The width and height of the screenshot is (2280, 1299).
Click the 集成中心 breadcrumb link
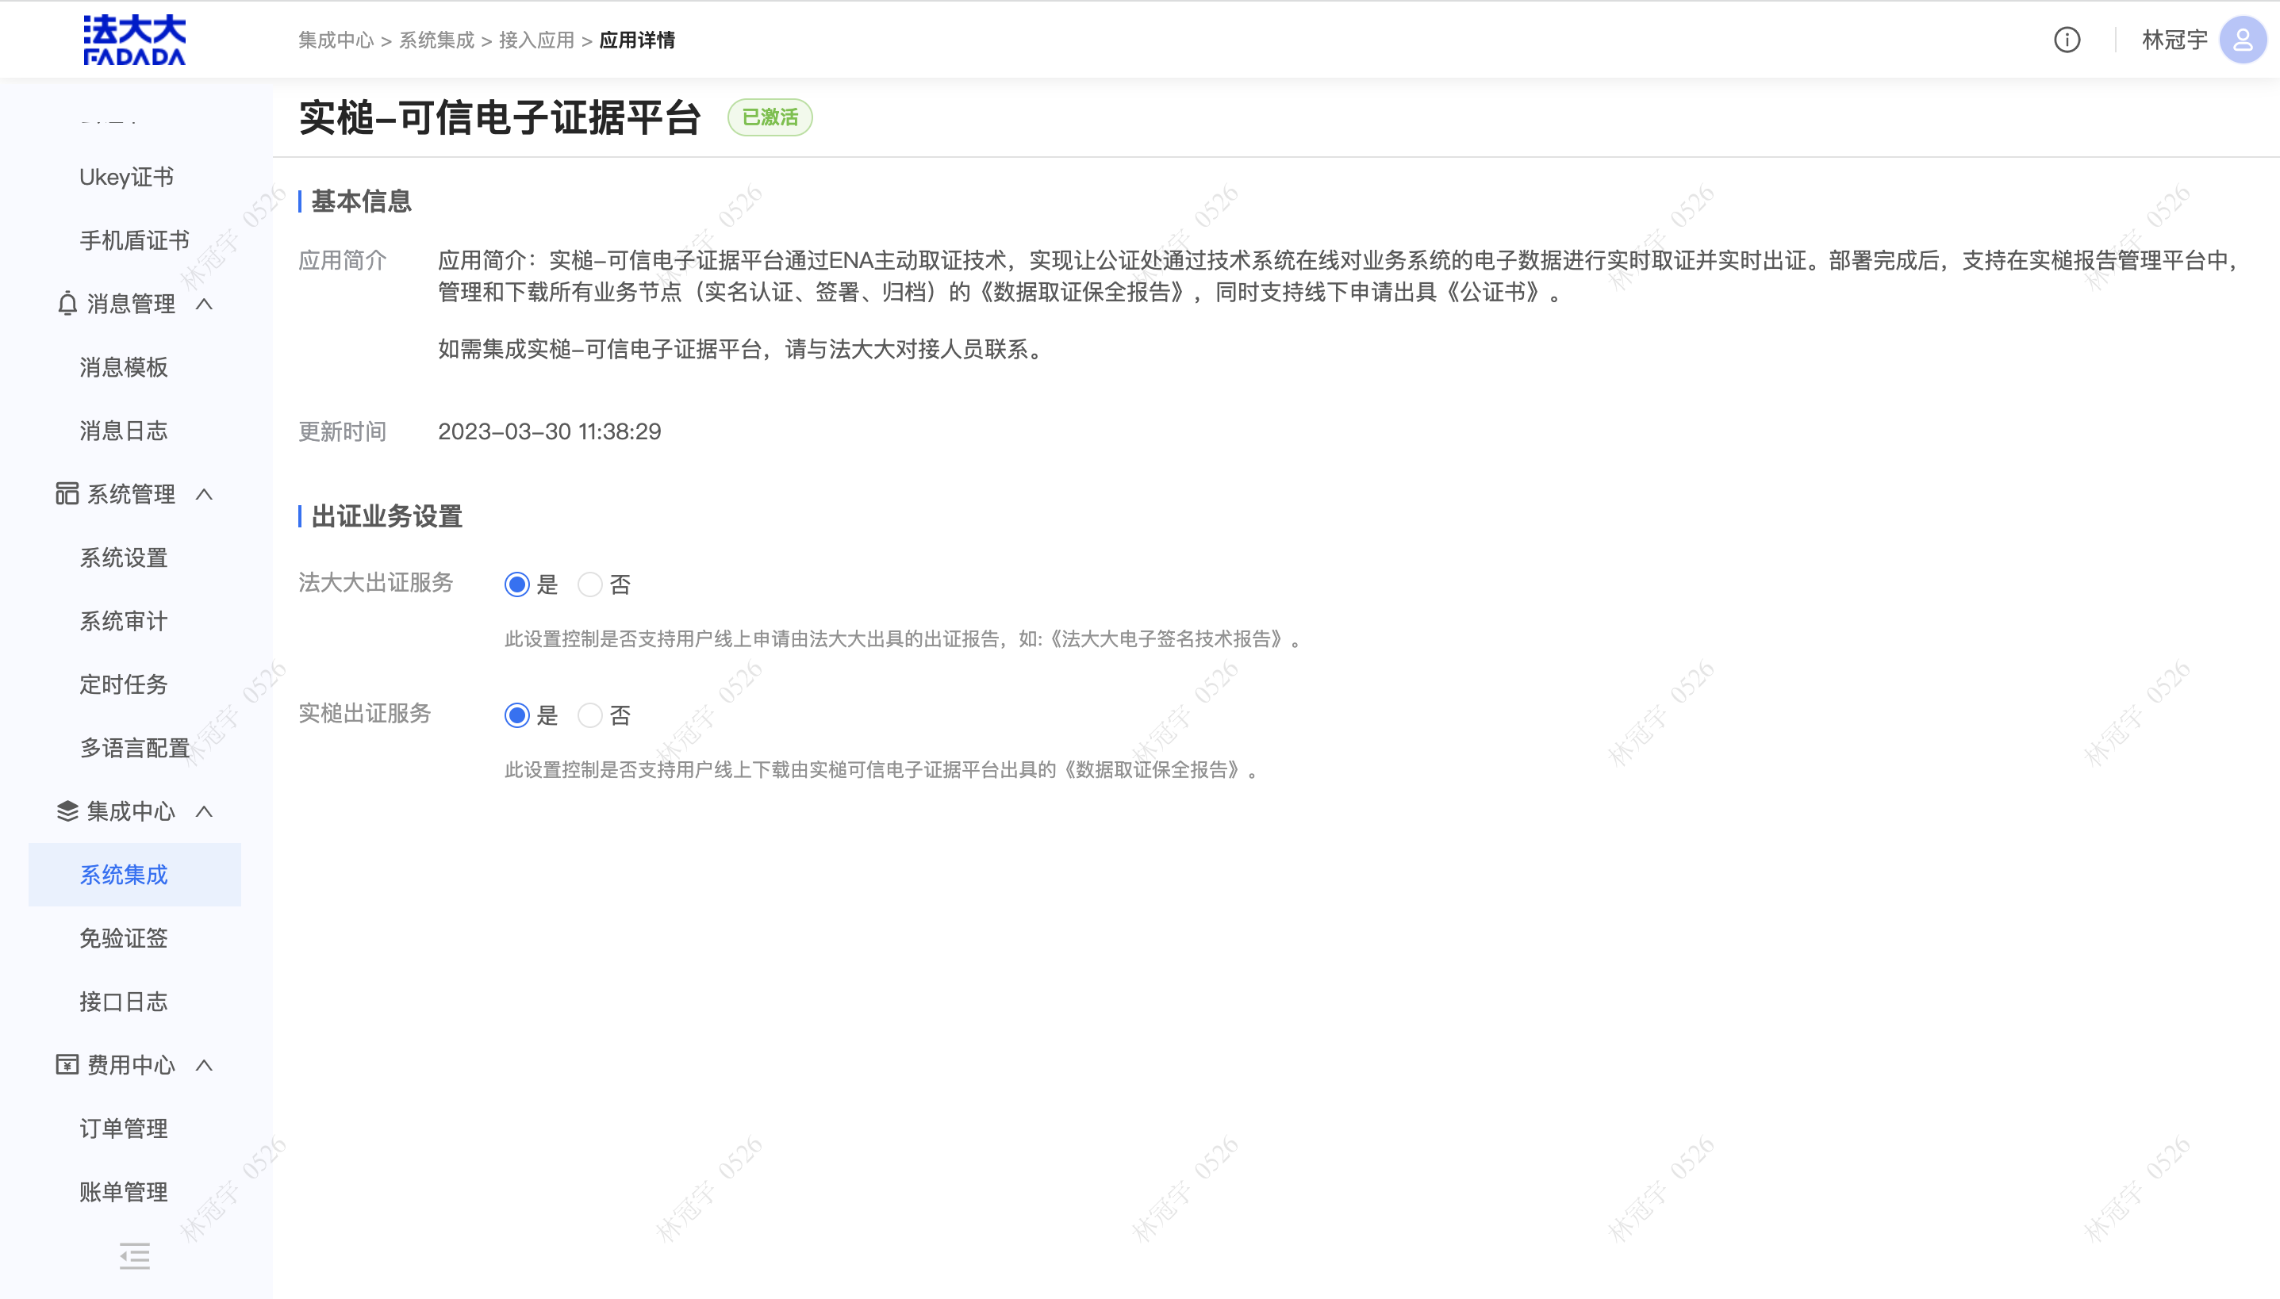click(x=336, y=40)
